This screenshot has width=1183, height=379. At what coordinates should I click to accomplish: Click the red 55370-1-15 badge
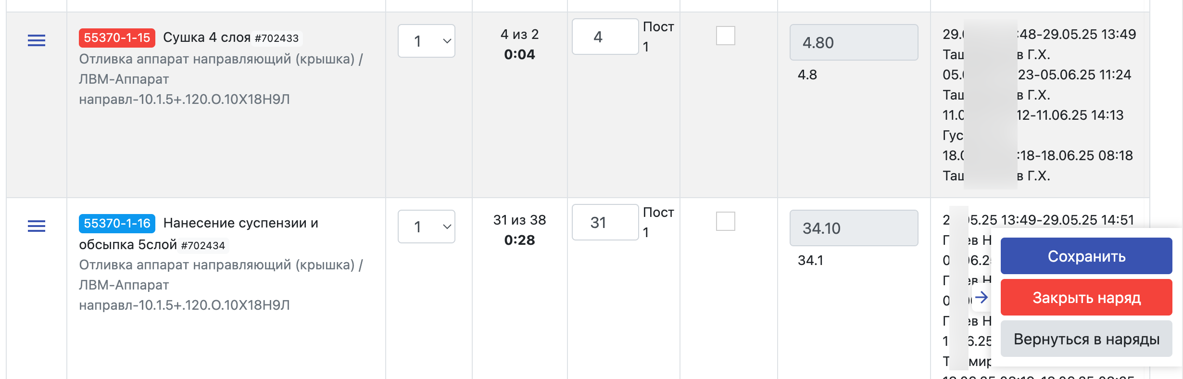point(117,38)
